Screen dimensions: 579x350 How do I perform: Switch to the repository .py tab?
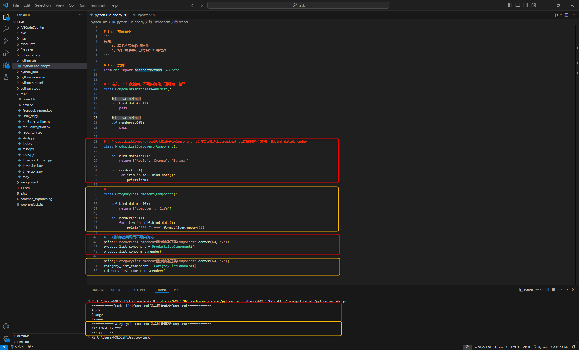click(147, 15)
